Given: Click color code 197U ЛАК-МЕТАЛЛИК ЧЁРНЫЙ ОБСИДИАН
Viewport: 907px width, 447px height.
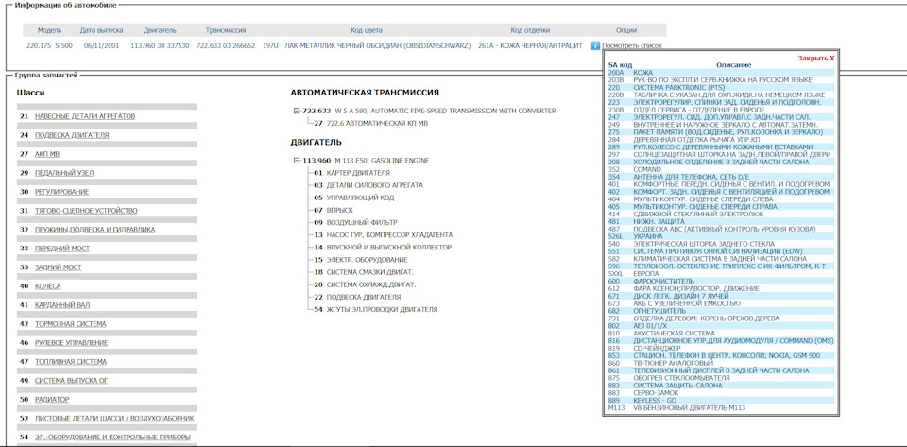Looking at the screenshot, I should pyautogui.click(x=367, y=45).
